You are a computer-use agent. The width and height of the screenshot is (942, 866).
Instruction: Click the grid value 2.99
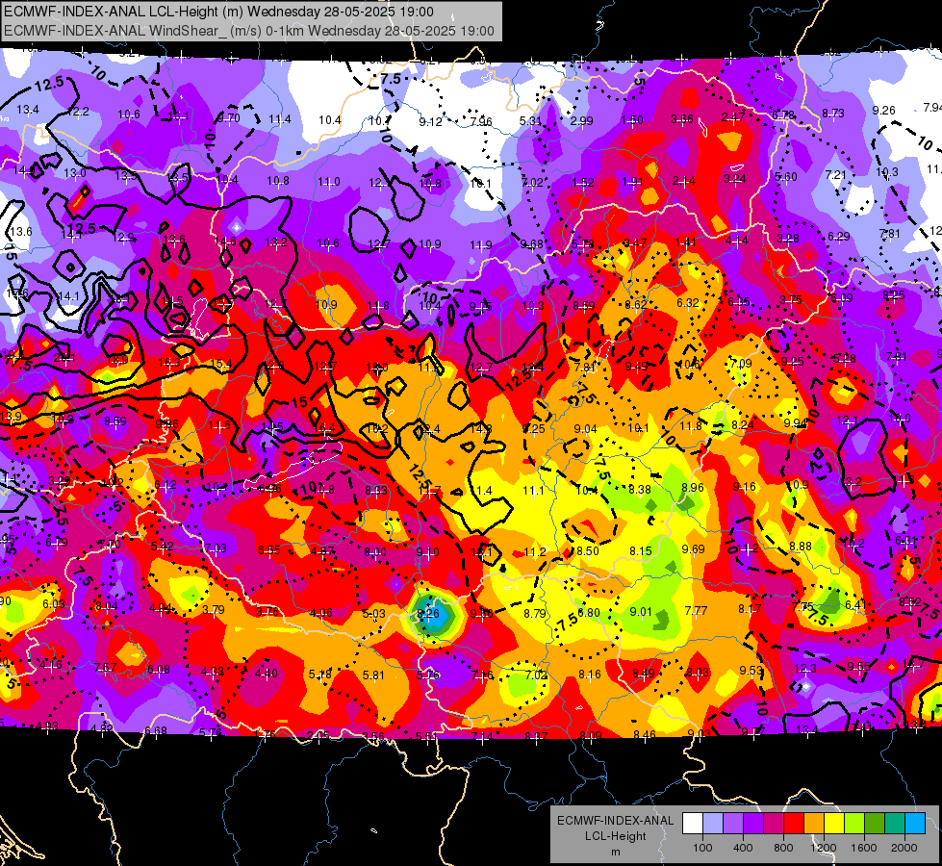[581, 121]
